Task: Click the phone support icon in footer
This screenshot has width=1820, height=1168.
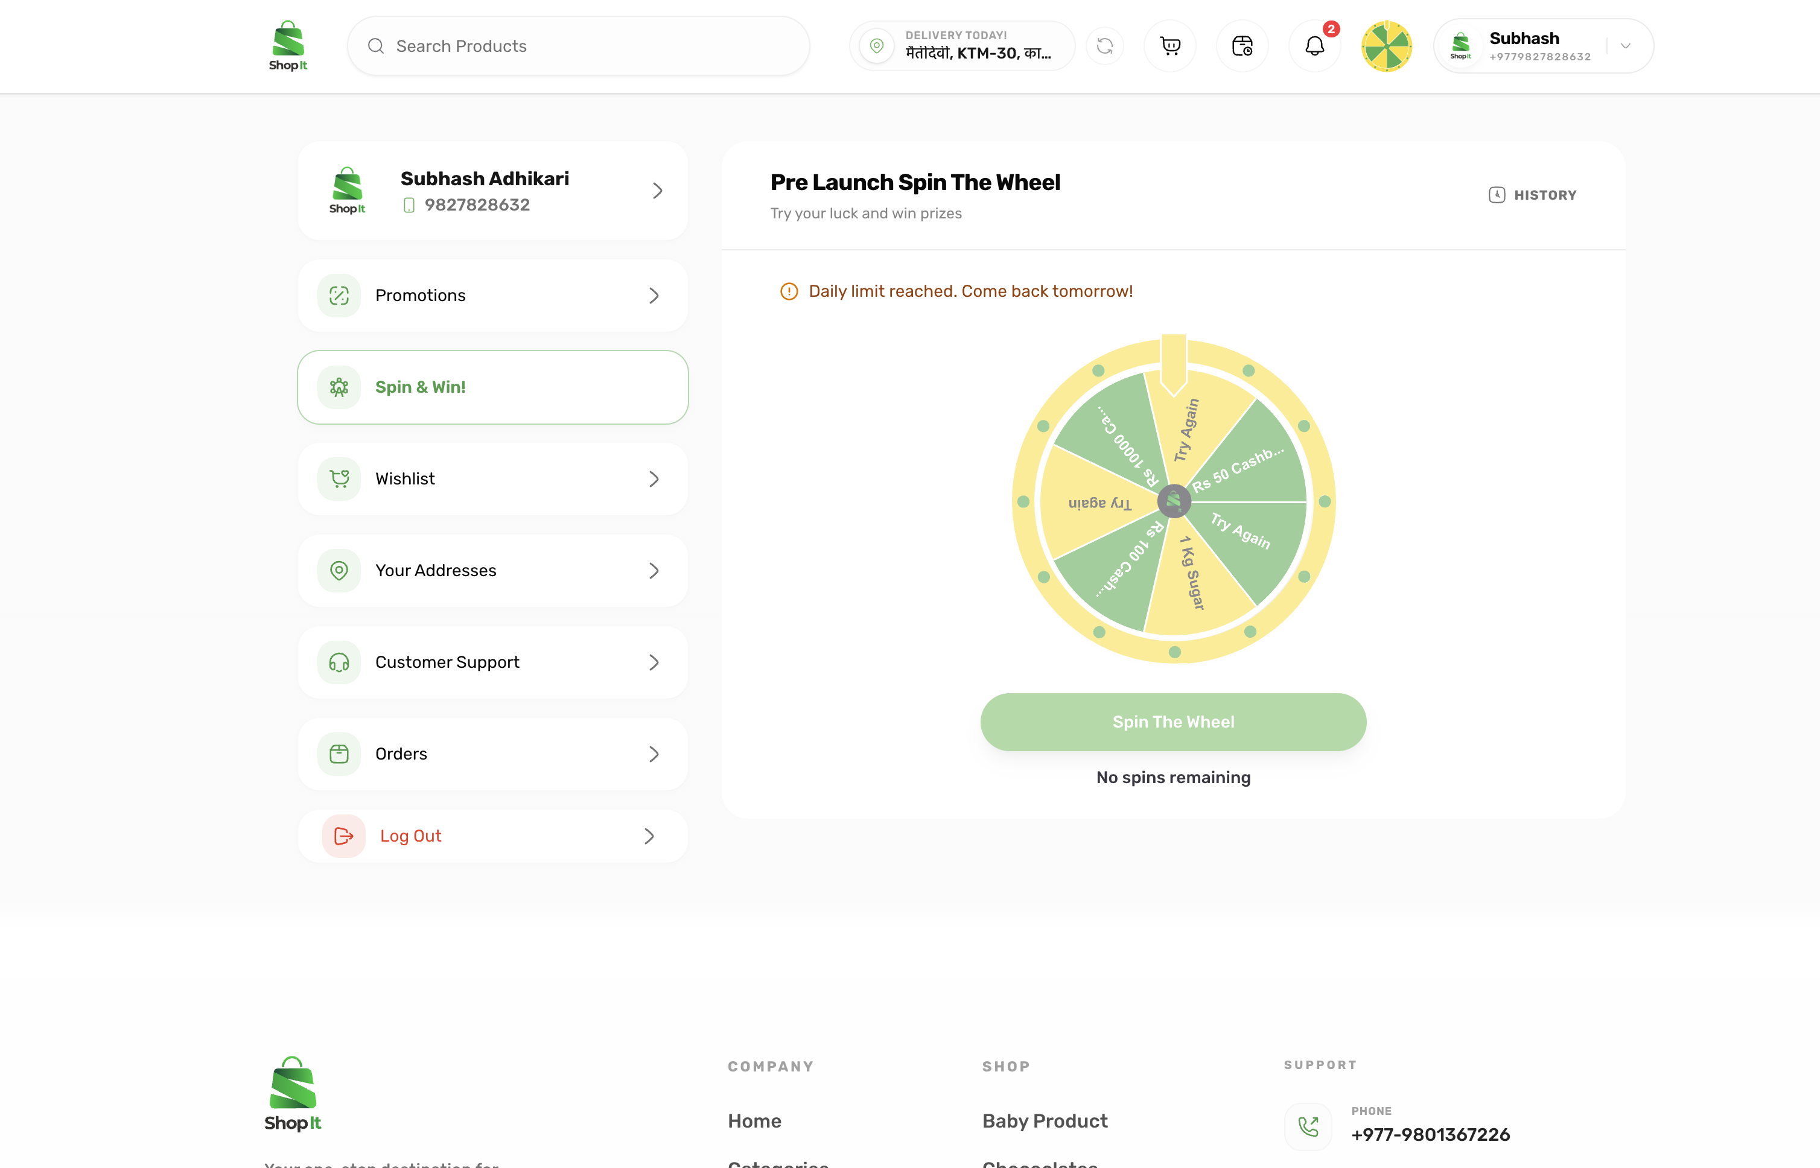Action: click(x=1308, y=1126)
